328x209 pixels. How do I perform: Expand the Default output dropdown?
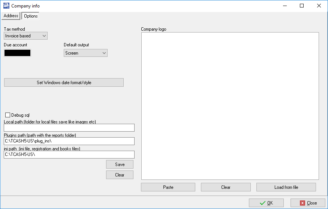[85, 53]
